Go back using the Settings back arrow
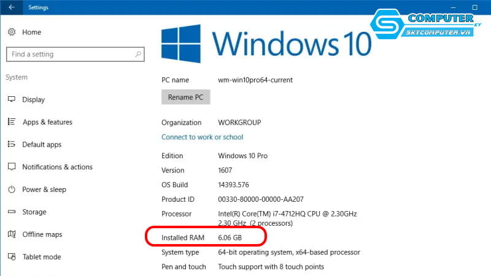The height and width of the screenshot is (276, 491). (12, 7)
